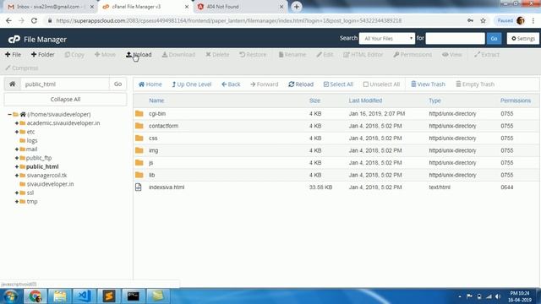541x304 pixels.
Task: Expand the tmp tree folder
Action: coord(17,201)
